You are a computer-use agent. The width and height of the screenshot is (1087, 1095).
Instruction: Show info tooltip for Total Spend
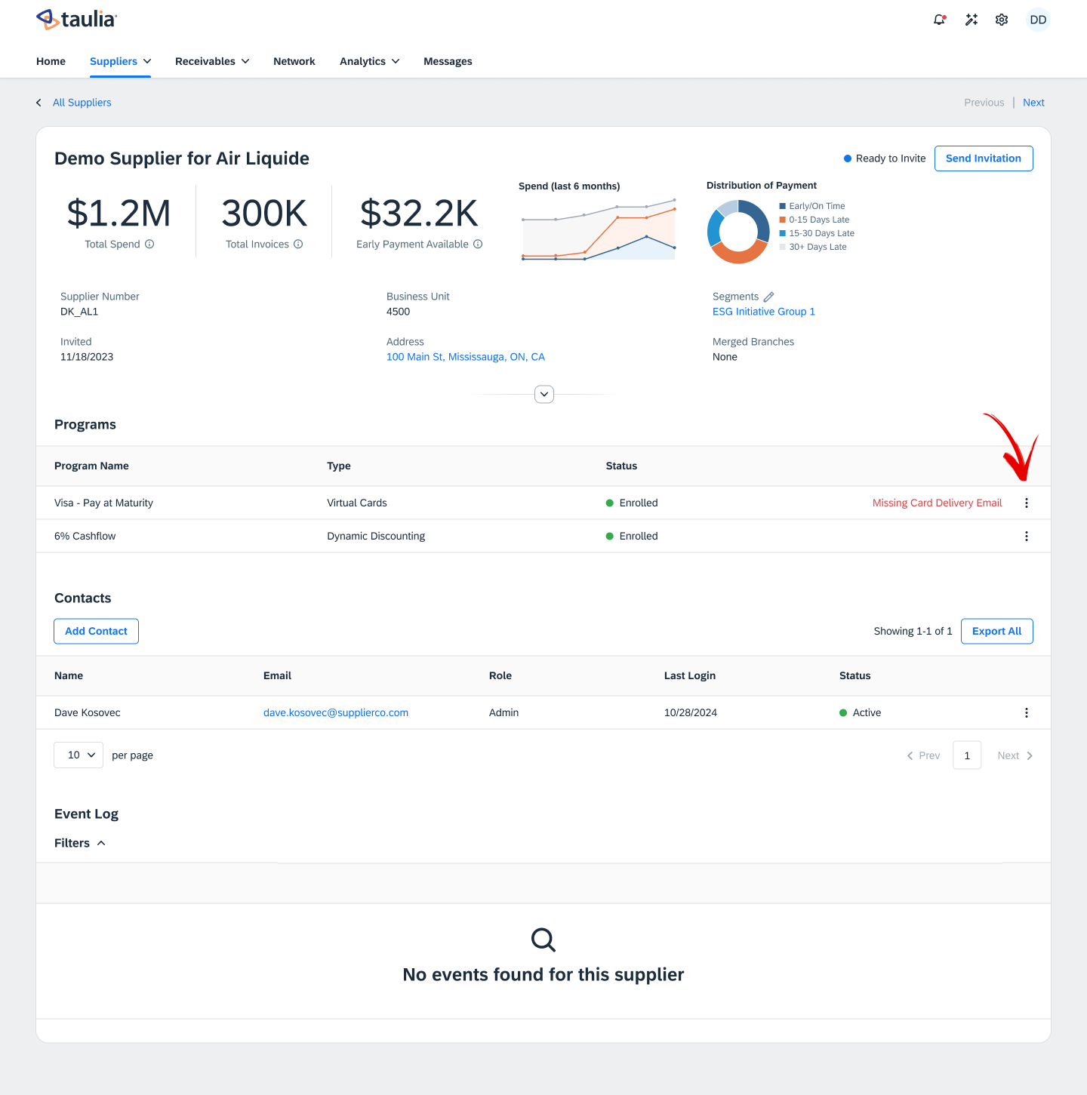click(x=149, y=244)
